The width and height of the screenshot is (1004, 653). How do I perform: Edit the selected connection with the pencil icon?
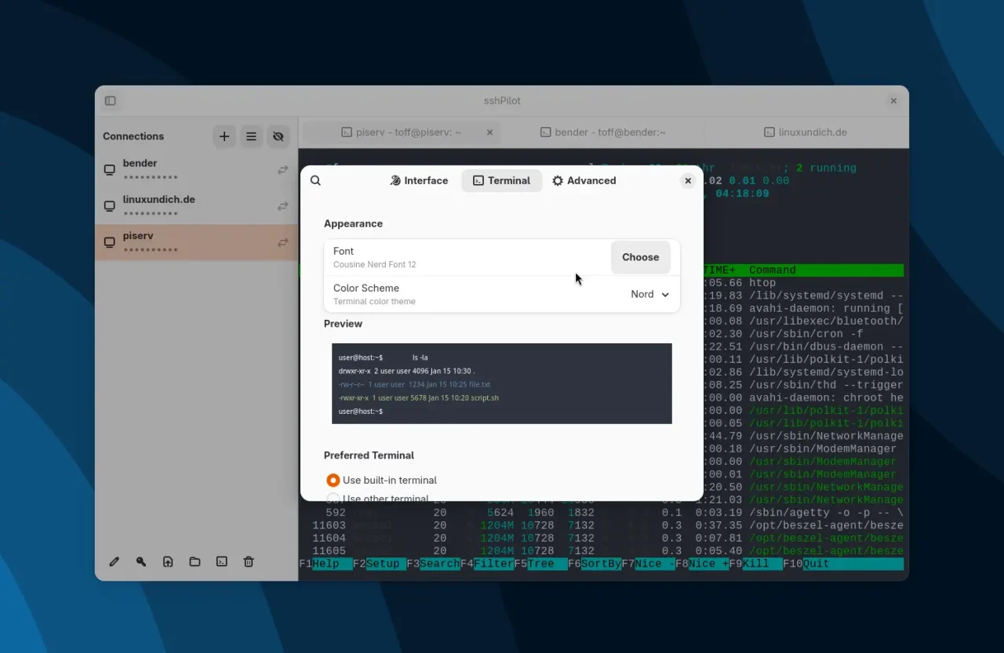pyautogui.click(x=114, y=561)
